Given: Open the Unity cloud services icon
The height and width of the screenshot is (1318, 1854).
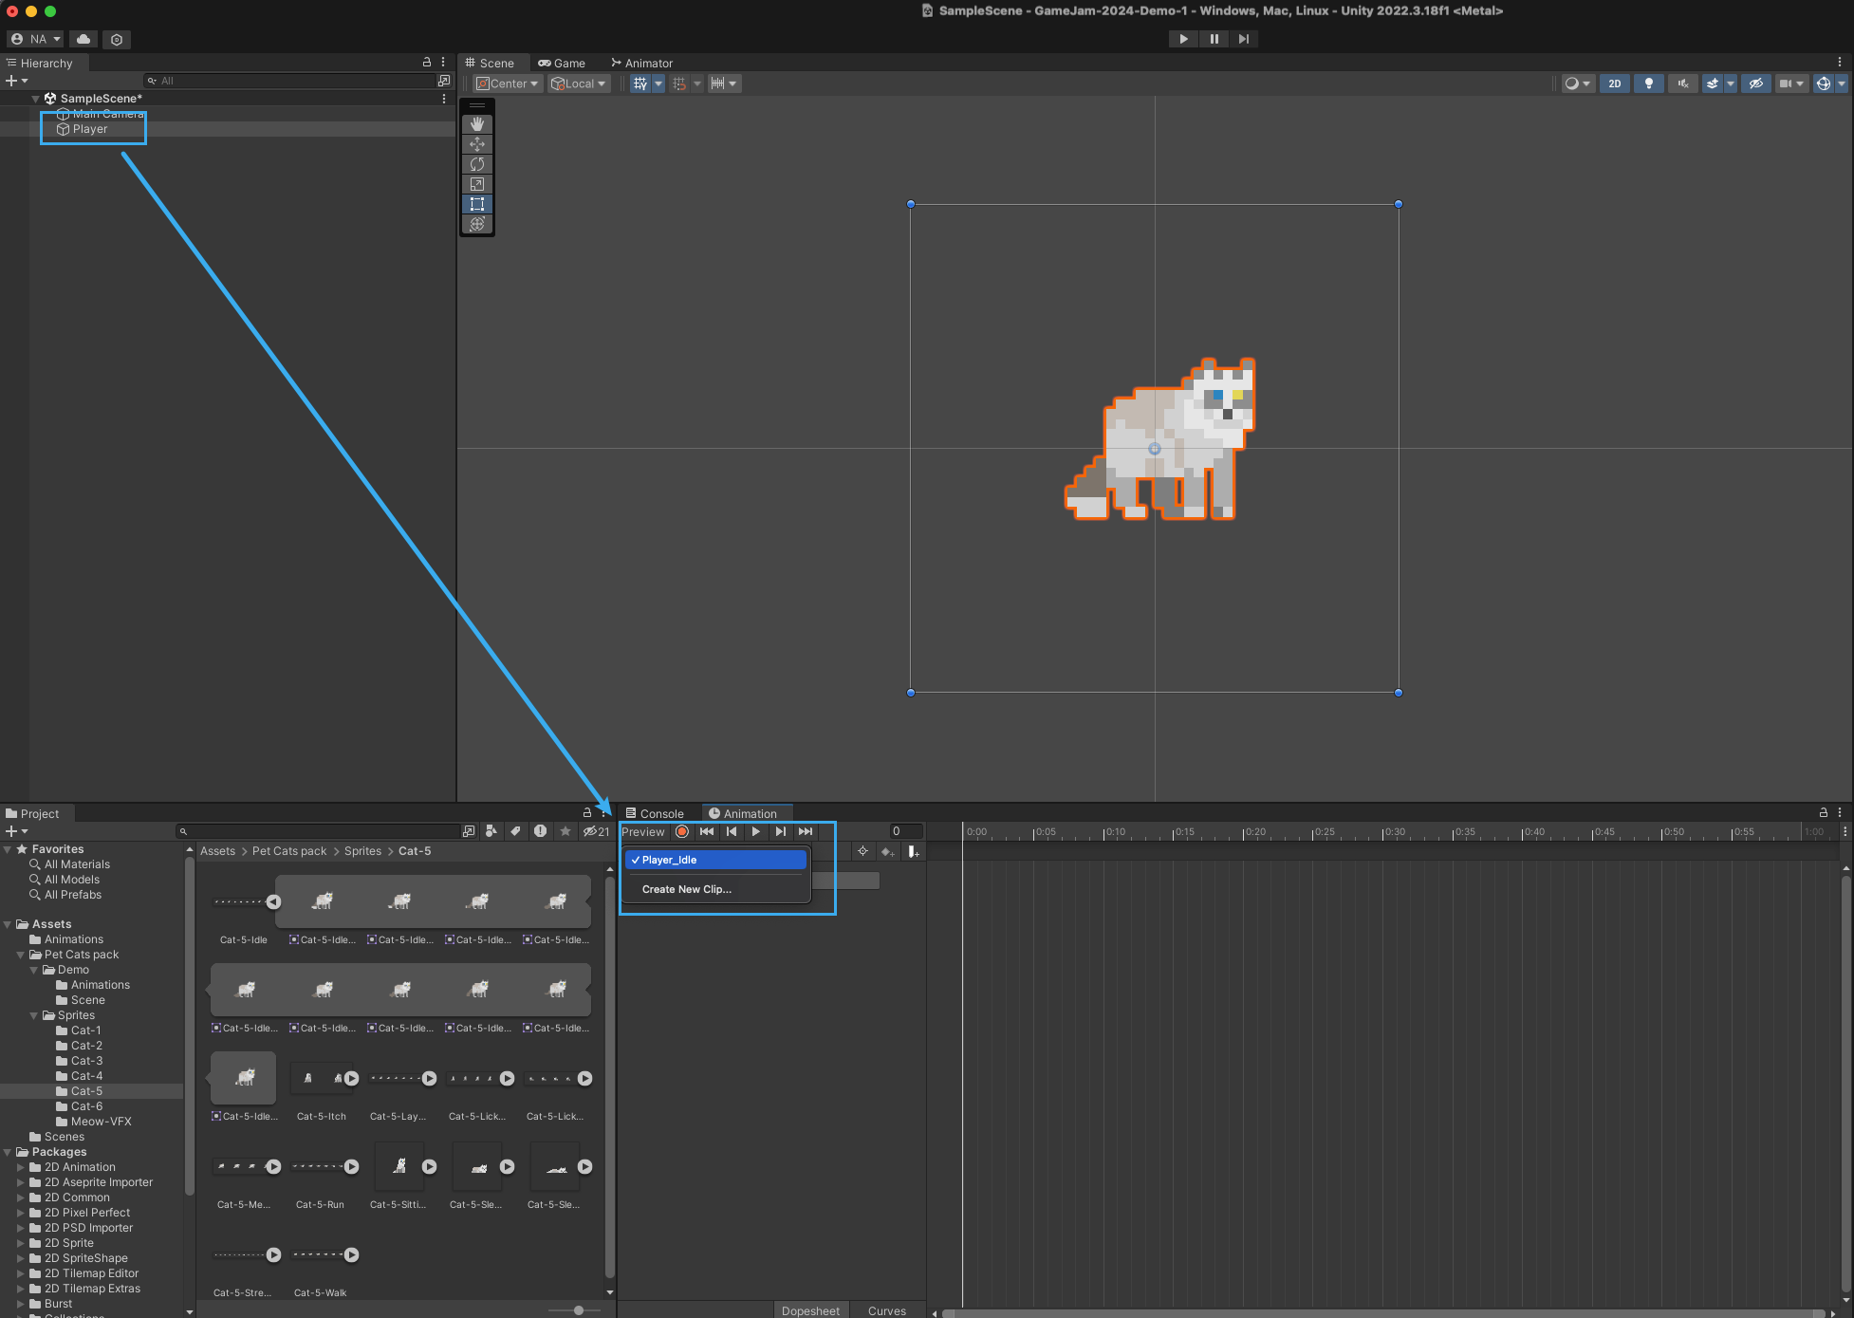Looking at the screenshot, I should (83, 39).
